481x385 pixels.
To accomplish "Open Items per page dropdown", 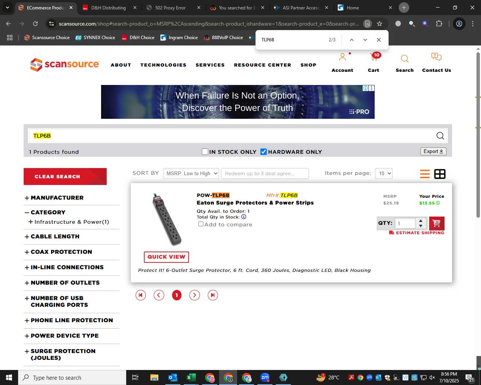I will 384,173.
